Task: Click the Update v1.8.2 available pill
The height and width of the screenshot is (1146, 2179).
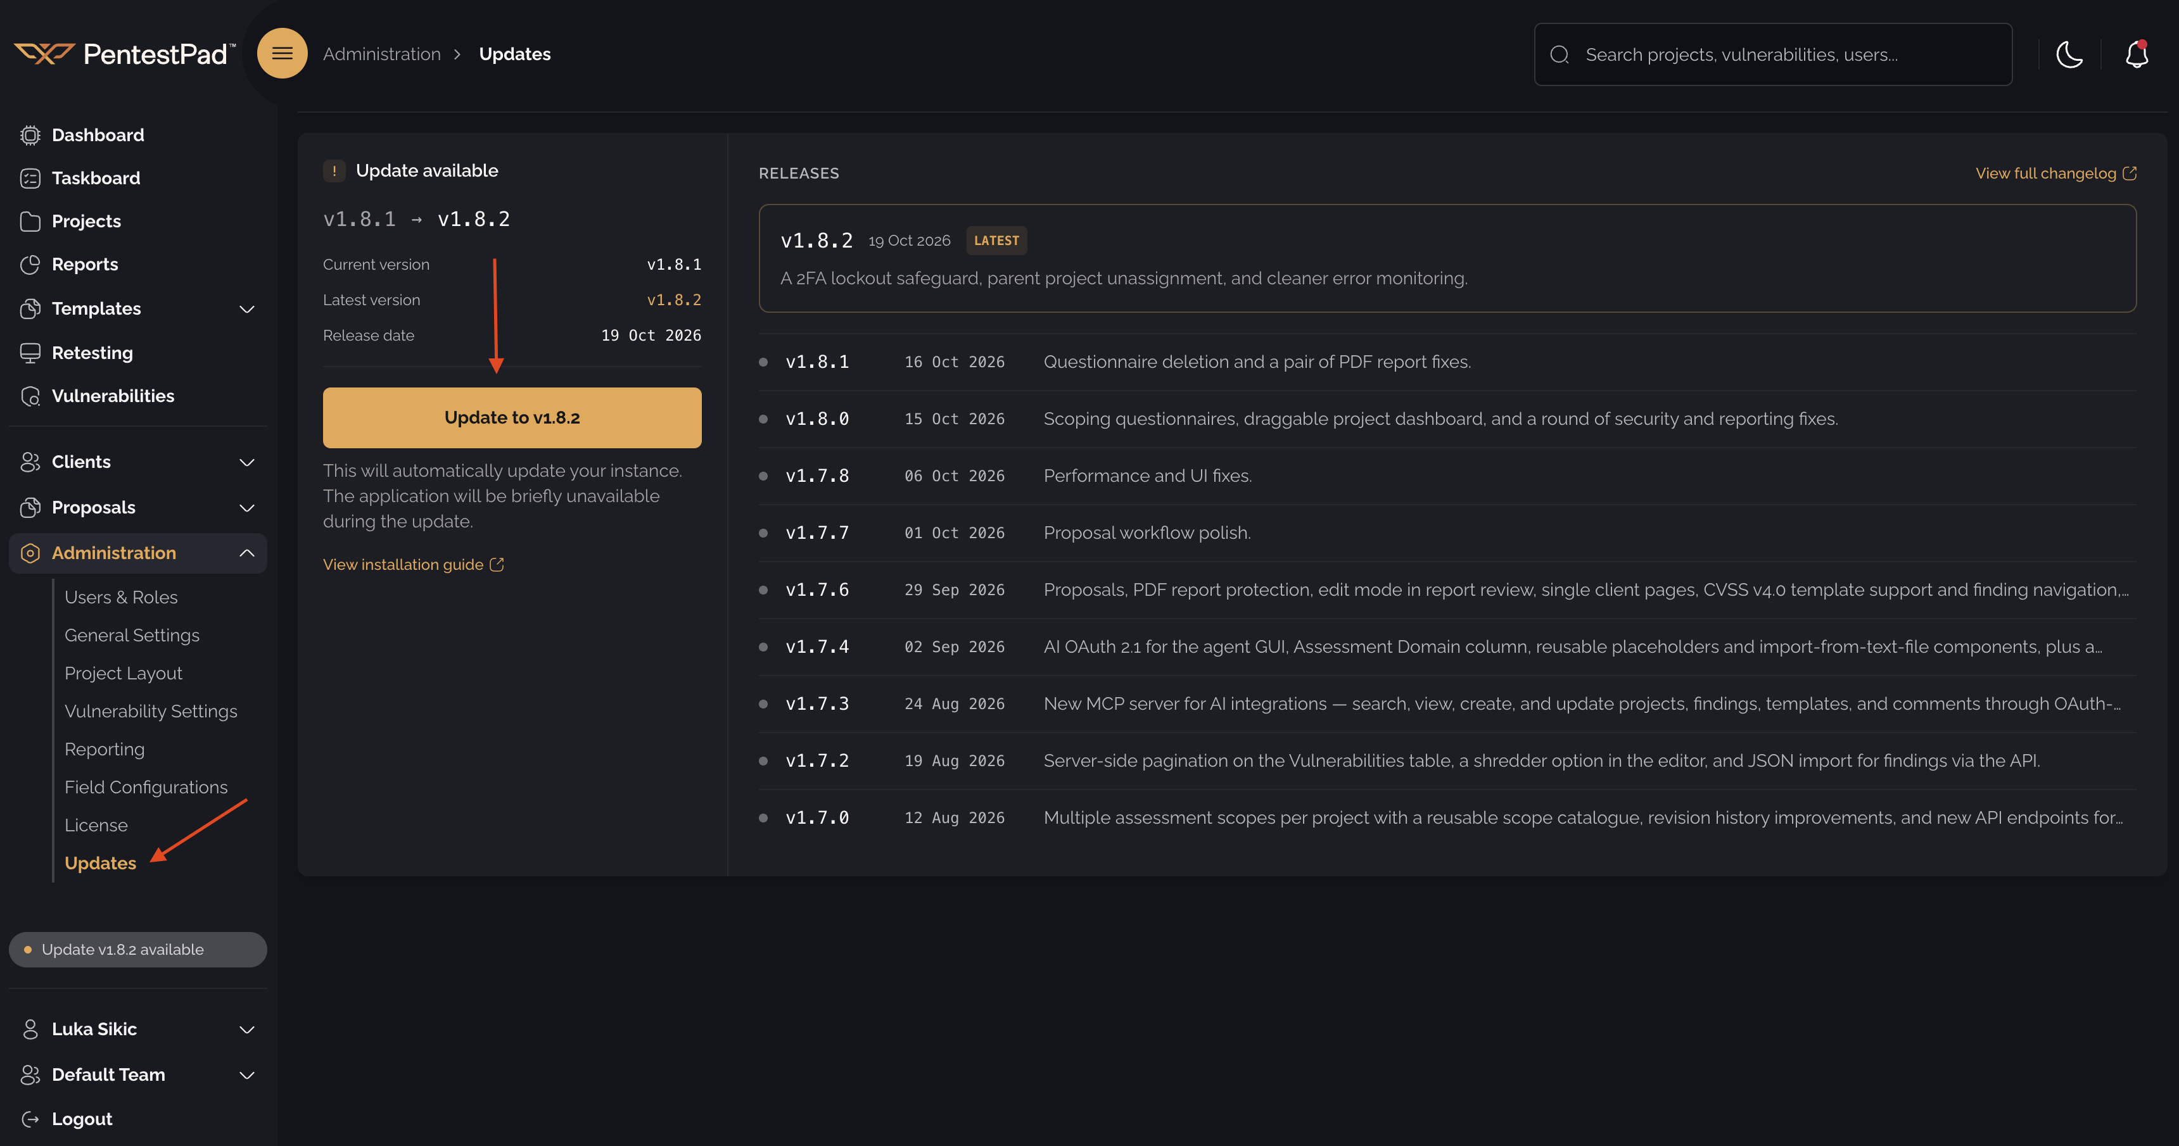Action: click(x=138, y=950)
